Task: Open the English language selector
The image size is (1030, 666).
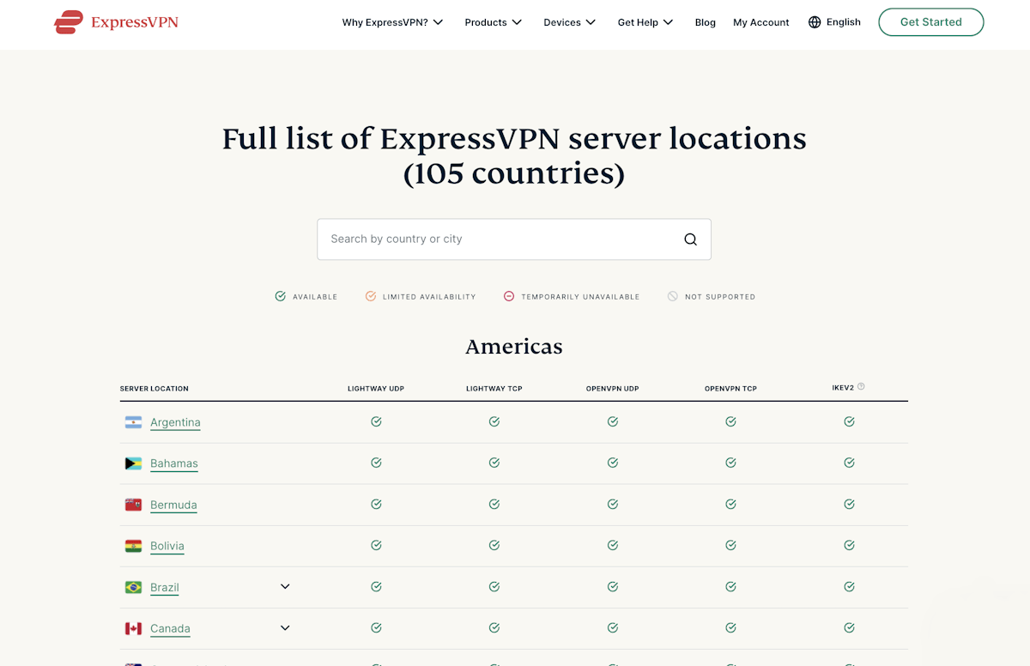Action: 834,22
